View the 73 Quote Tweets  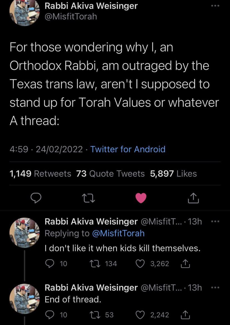coord(110,174)
